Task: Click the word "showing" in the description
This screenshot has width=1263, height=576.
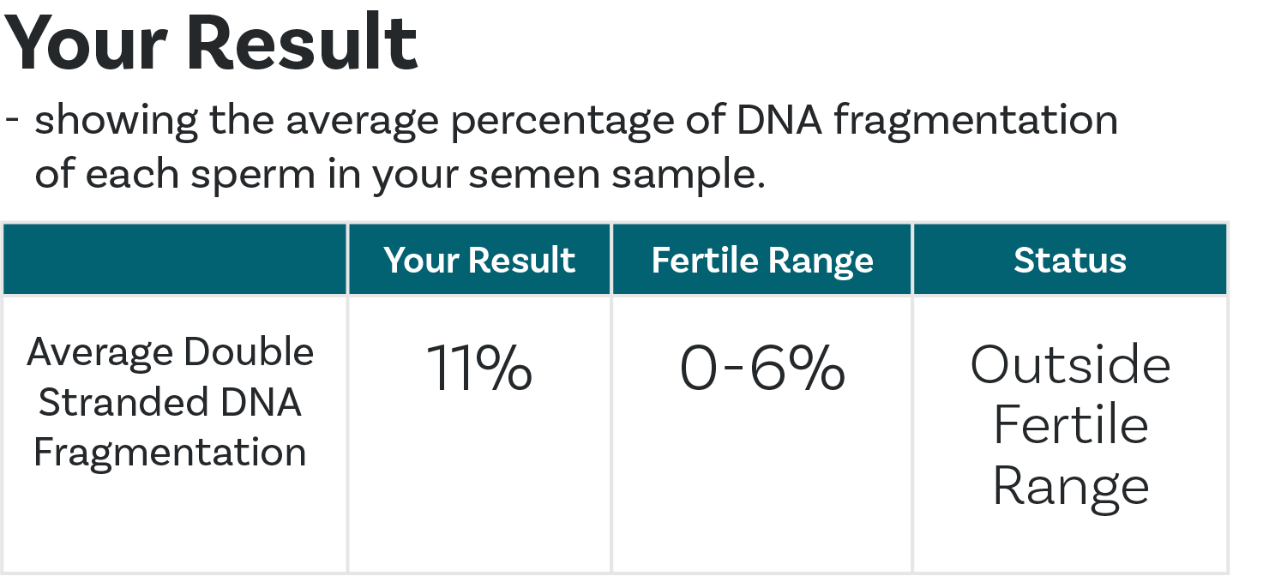Action: [116, 121]
